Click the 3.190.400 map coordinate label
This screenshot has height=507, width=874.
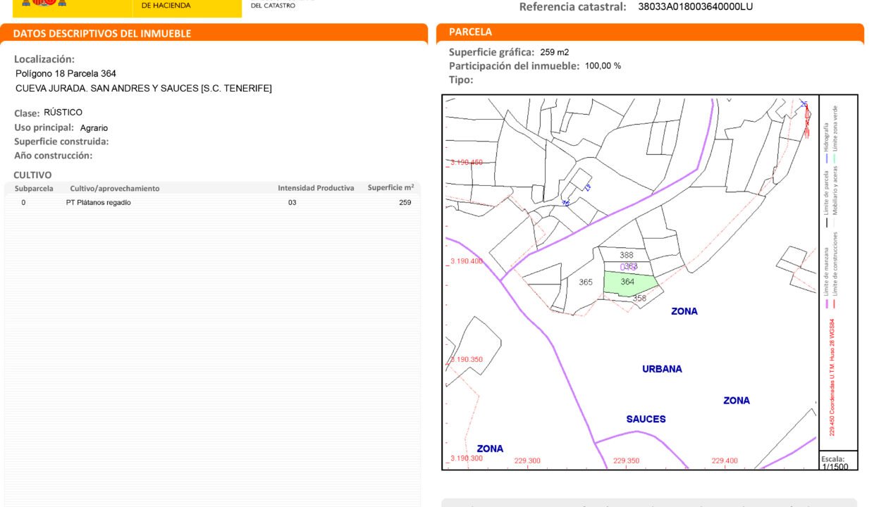[x=466, y=261]
